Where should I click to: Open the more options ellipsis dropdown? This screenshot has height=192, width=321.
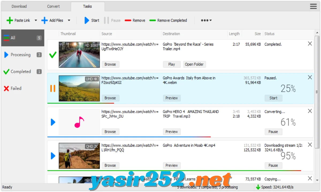coord(206,20)
